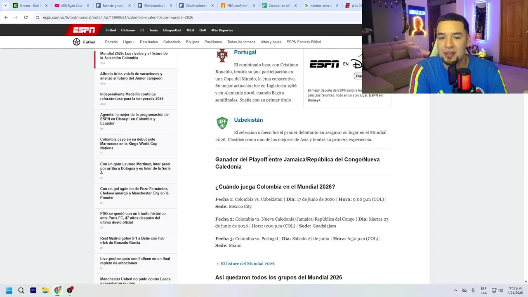Screen dimensions: 528x297
Task: Open Lautaro Martínez Inter story
Action: point(135,168)
